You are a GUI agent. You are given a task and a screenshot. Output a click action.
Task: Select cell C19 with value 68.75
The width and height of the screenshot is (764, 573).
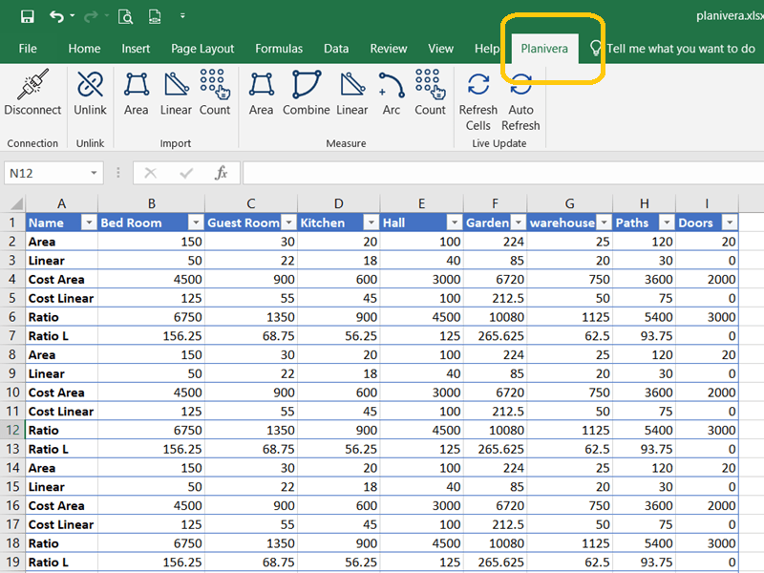251,562
